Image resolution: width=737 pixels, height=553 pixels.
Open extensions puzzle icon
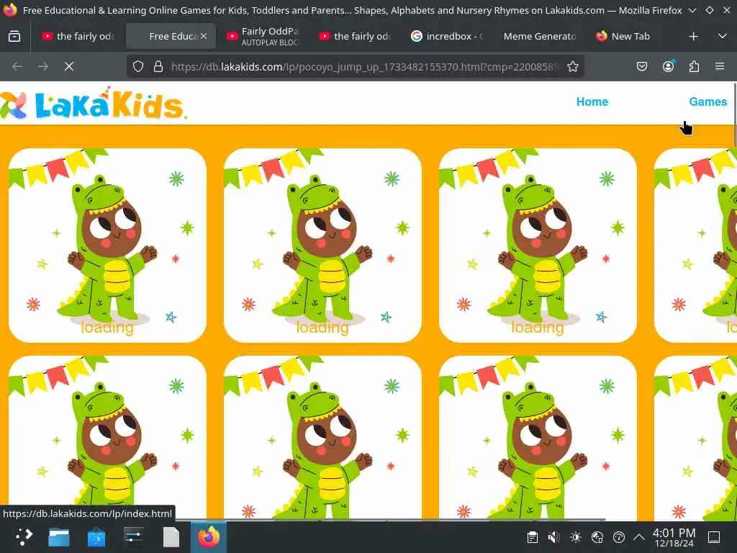tap(694, 67)
